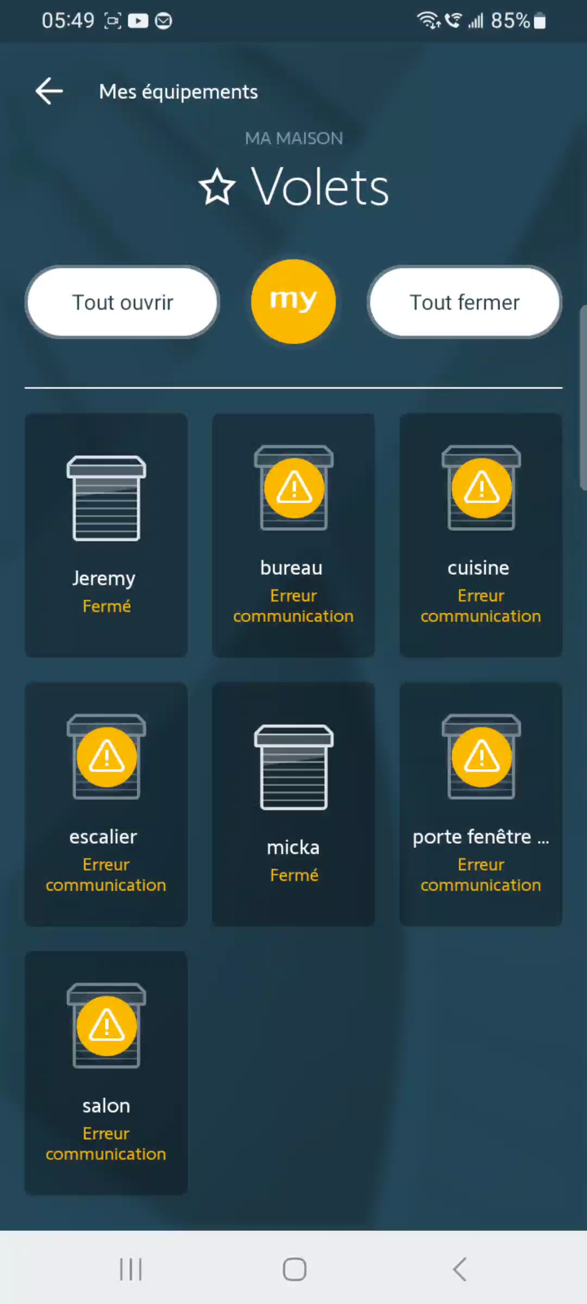Tap the porte fenêtre warning icon

[481, 757]
